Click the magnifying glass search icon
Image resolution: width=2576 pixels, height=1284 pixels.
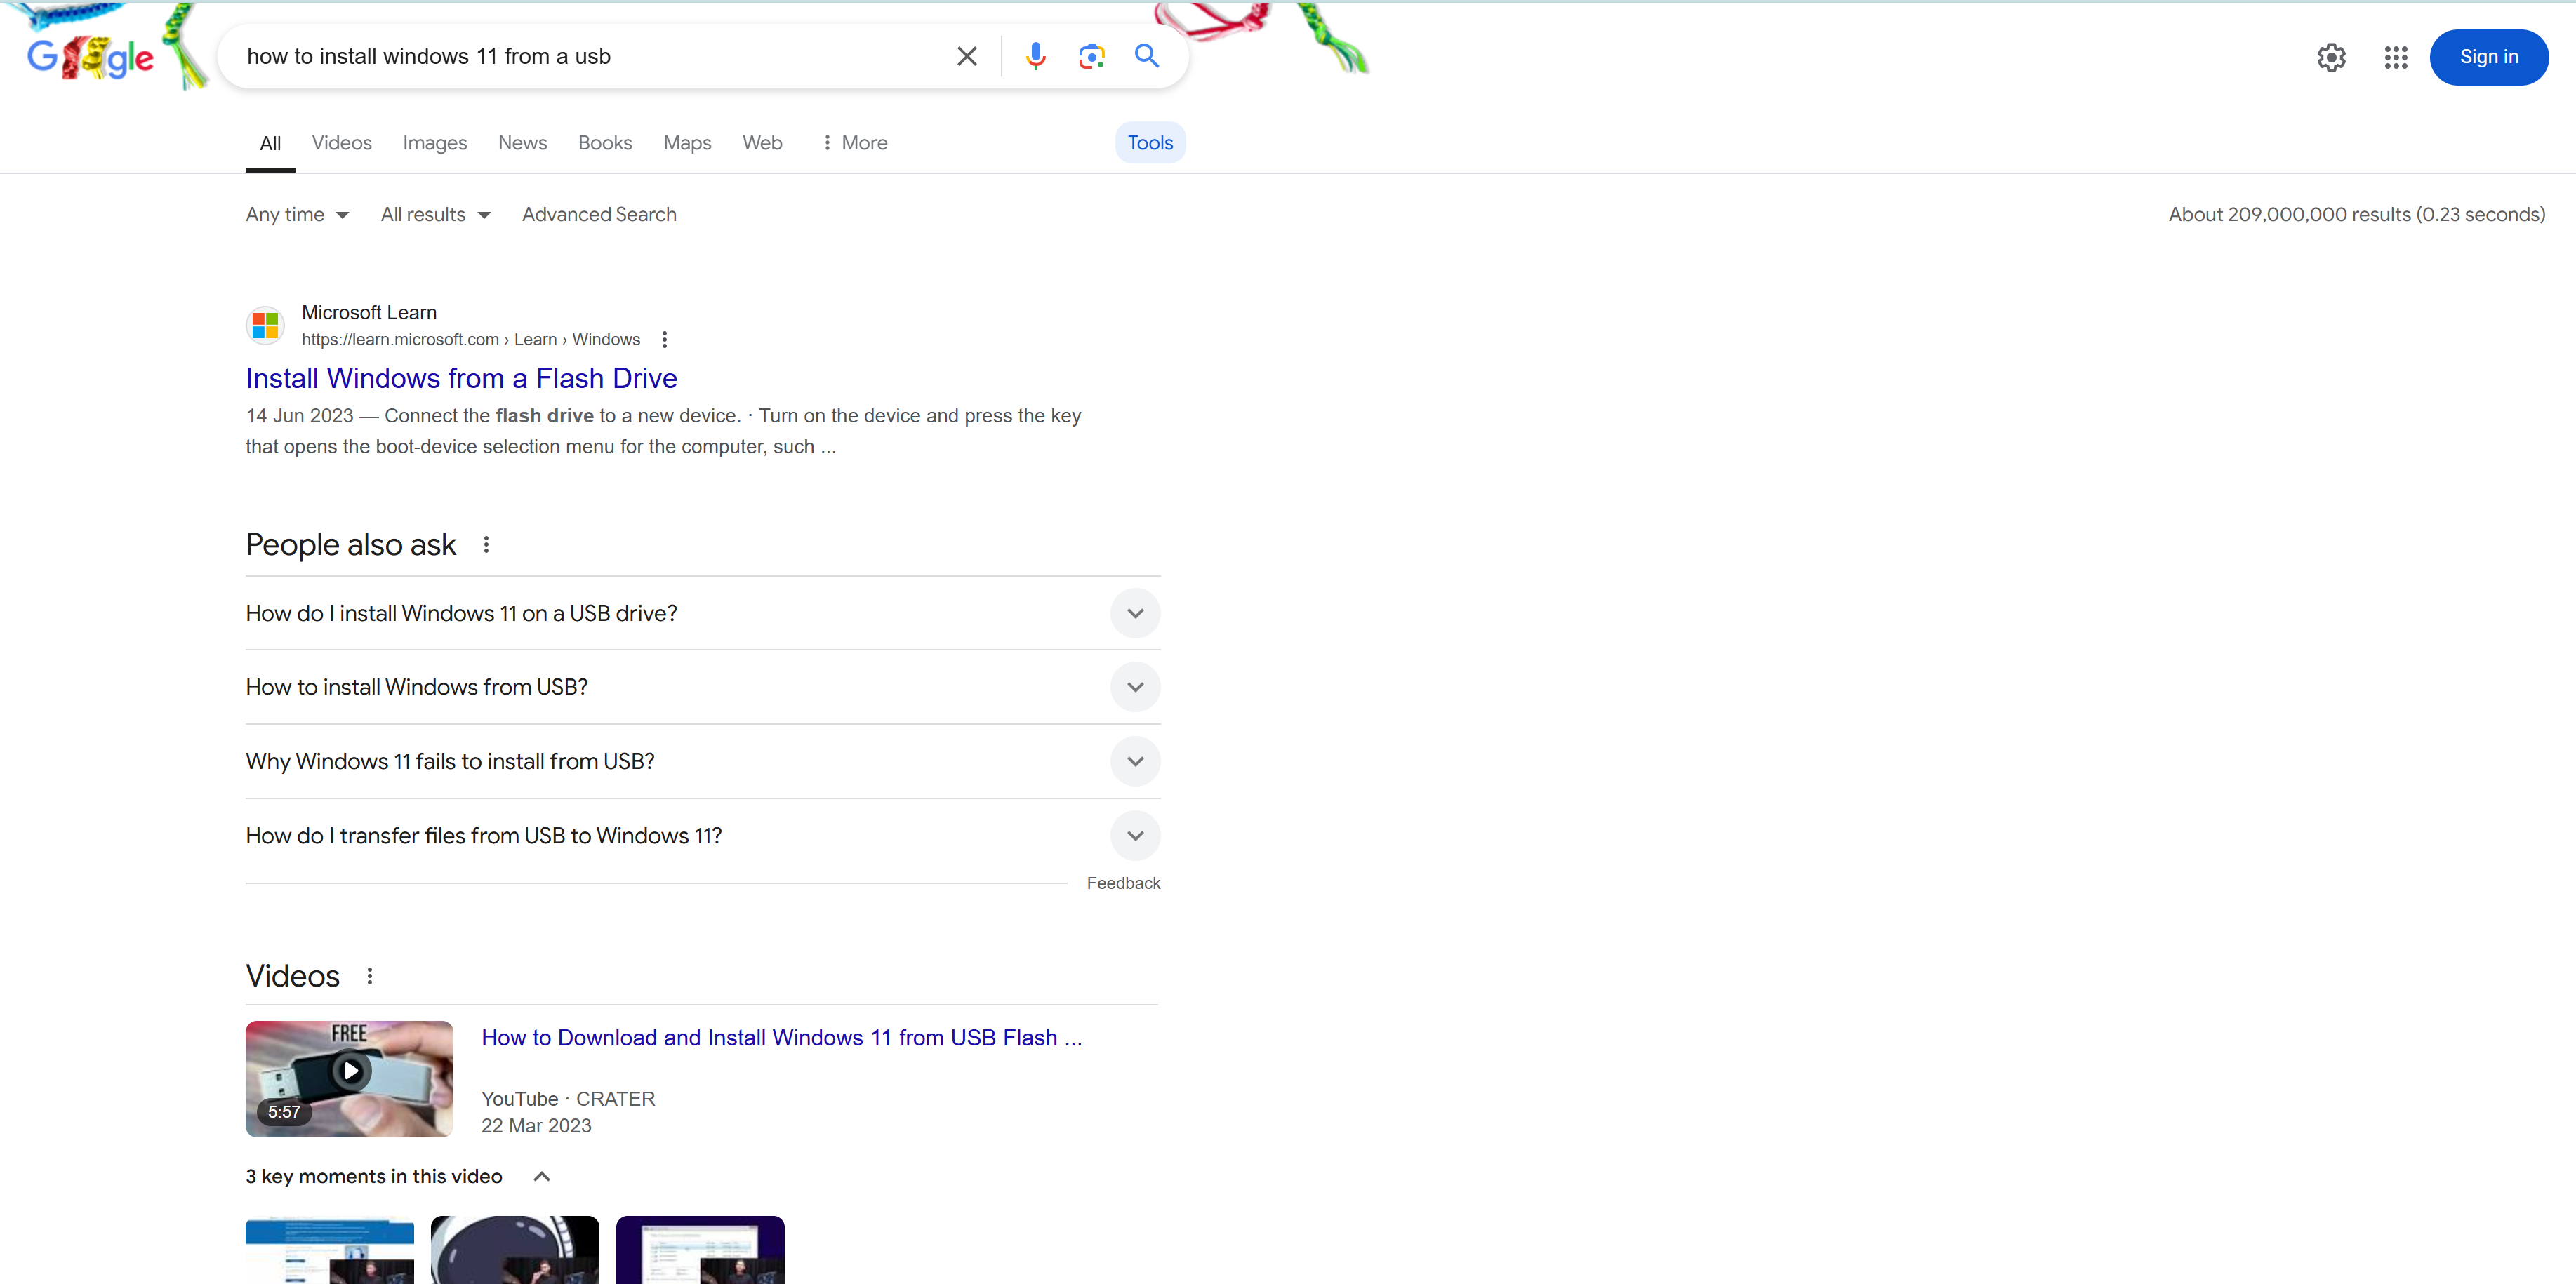[x=1147, y=56]
